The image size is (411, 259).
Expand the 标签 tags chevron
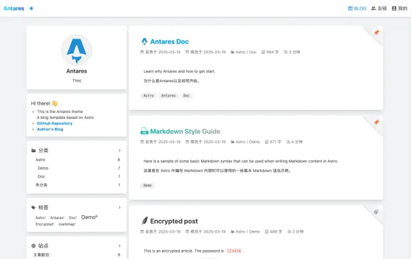[x=119, y=208]
